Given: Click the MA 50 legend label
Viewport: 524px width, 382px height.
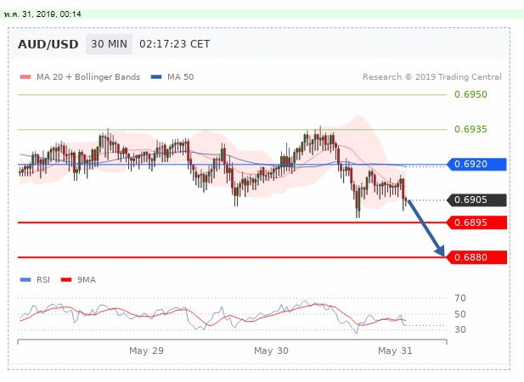Looking at the screenshot, I should [x=180, y=77].
